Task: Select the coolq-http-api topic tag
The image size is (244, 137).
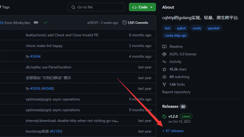Action: click(175, 35)
